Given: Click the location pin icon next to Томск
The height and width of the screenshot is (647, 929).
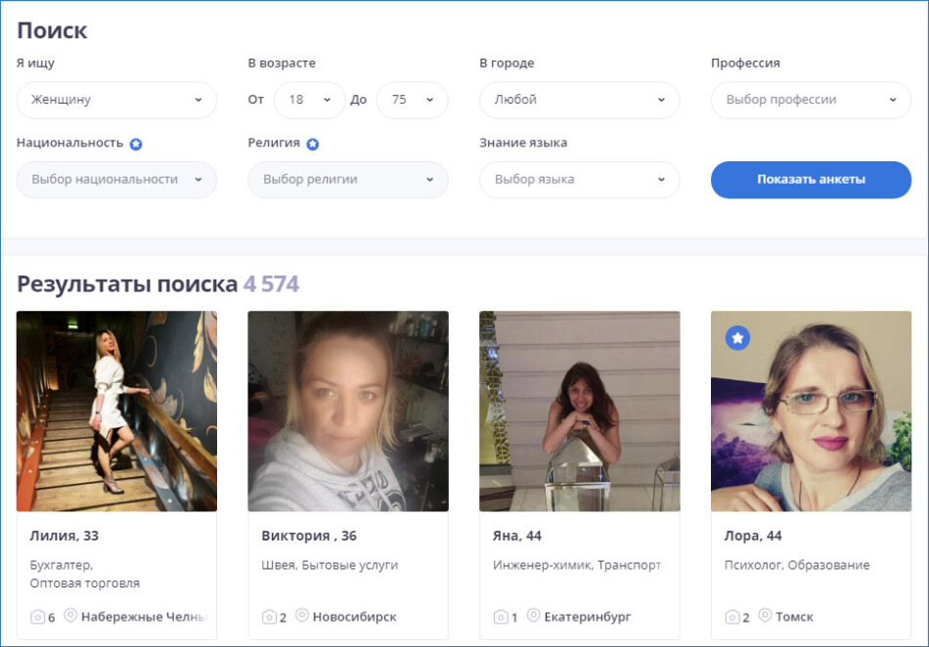Looking at the screenshot, I should click(765, 616).
